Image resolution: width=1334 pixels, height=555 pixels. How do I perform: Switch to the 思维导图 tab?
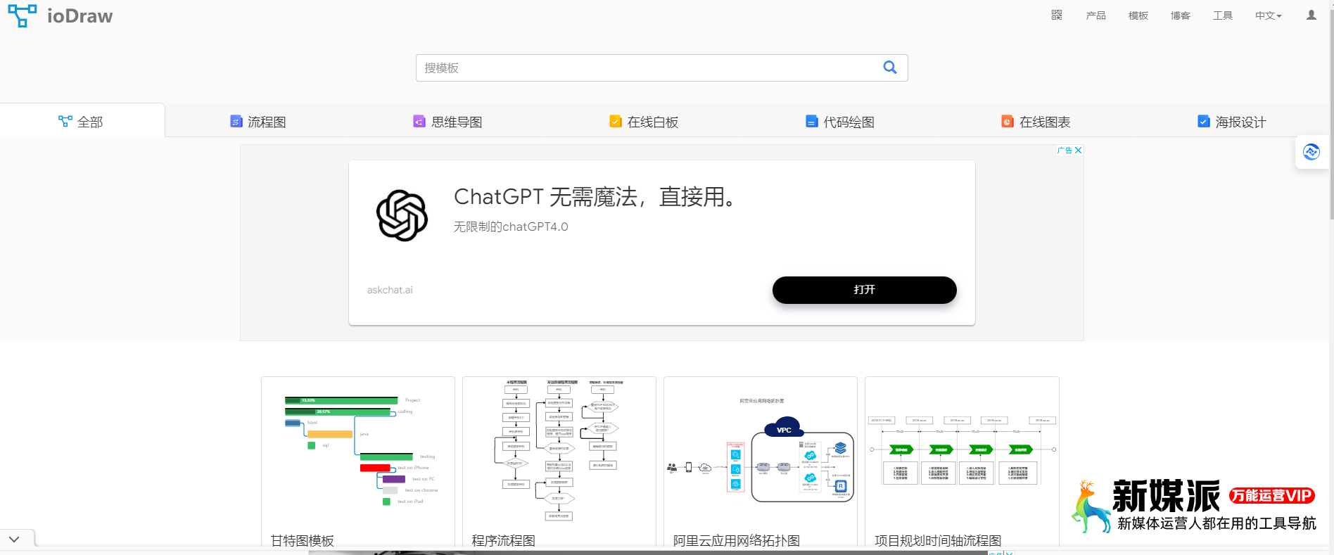click(x=447, y=122)
